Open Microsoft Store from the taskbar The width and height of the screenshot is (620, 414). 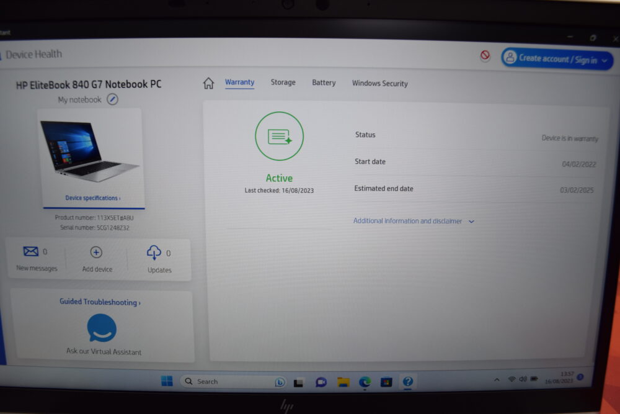386,382
